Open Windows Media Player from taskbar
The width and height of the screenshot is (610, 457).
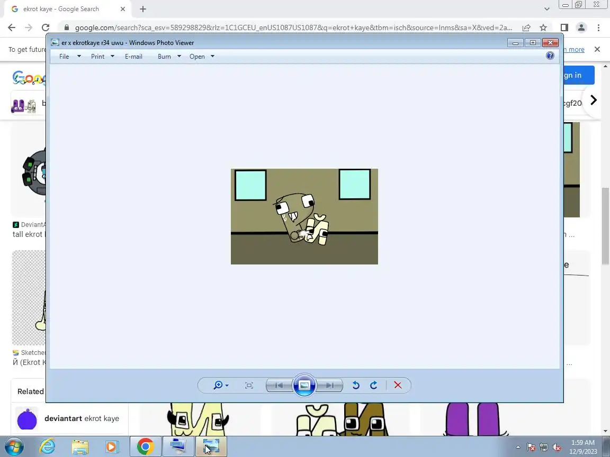(112, 446)
